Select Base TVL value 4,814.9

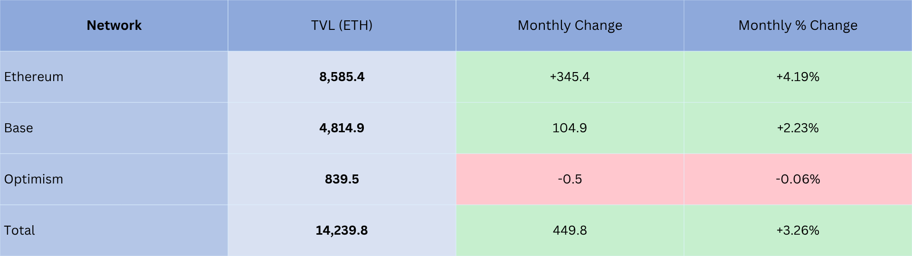click(x=342, y=128)
